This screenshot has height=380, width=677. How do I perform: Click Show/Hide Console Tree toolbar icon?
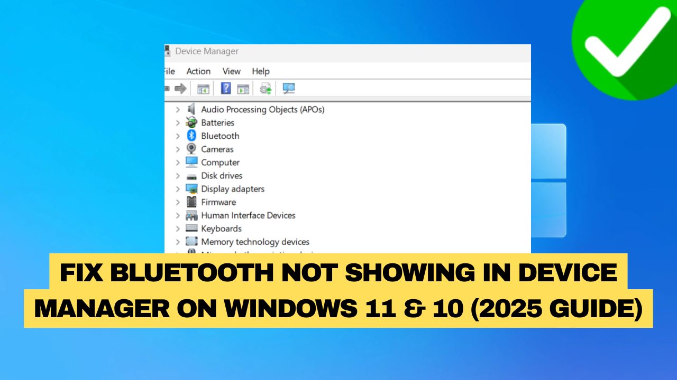(203, 89)
